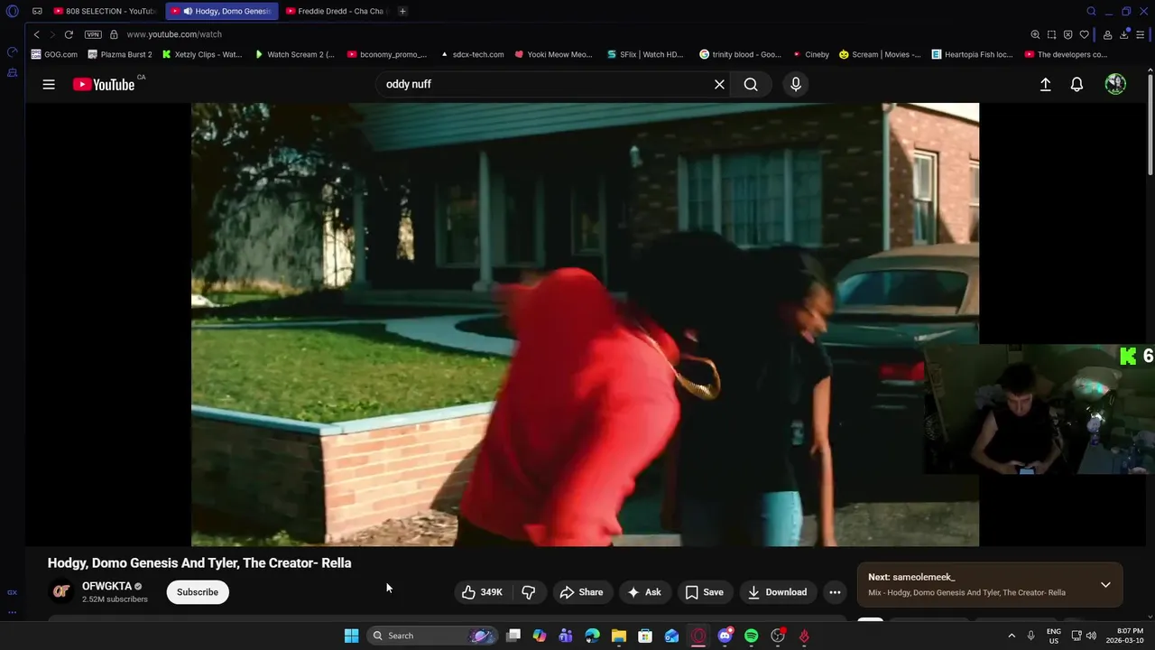This screenshot has height=650, width=1155.
Task: Open the OFWGKTA channel name link
Action: [106, 586]
